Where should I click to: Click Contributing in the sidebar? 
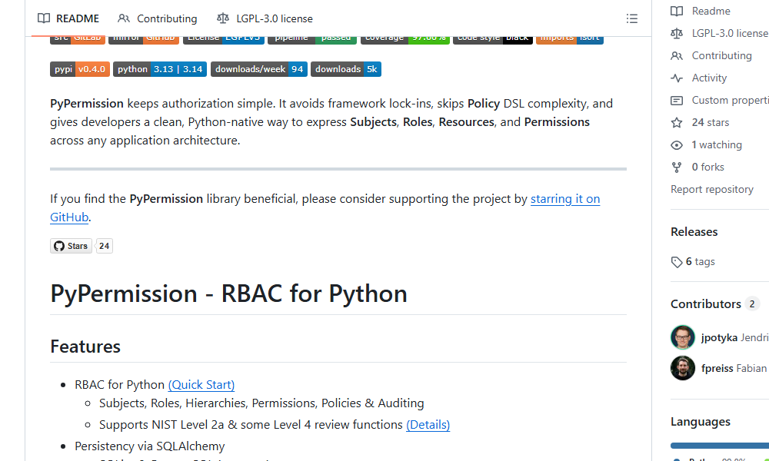721,55
